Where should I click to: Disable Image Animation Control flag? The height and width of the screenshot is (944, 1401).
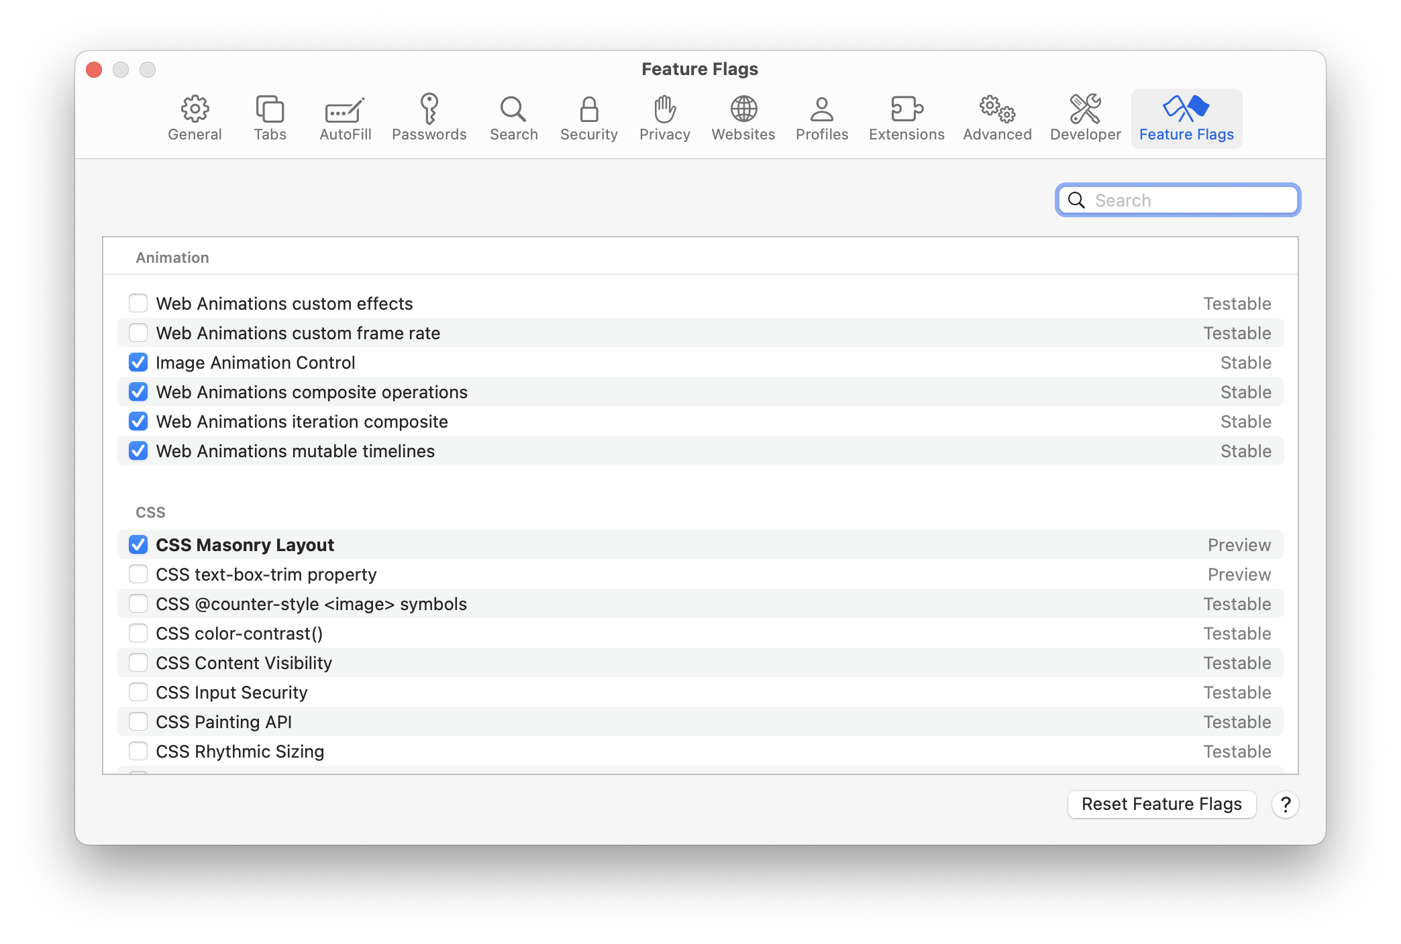tap(138, 361)
